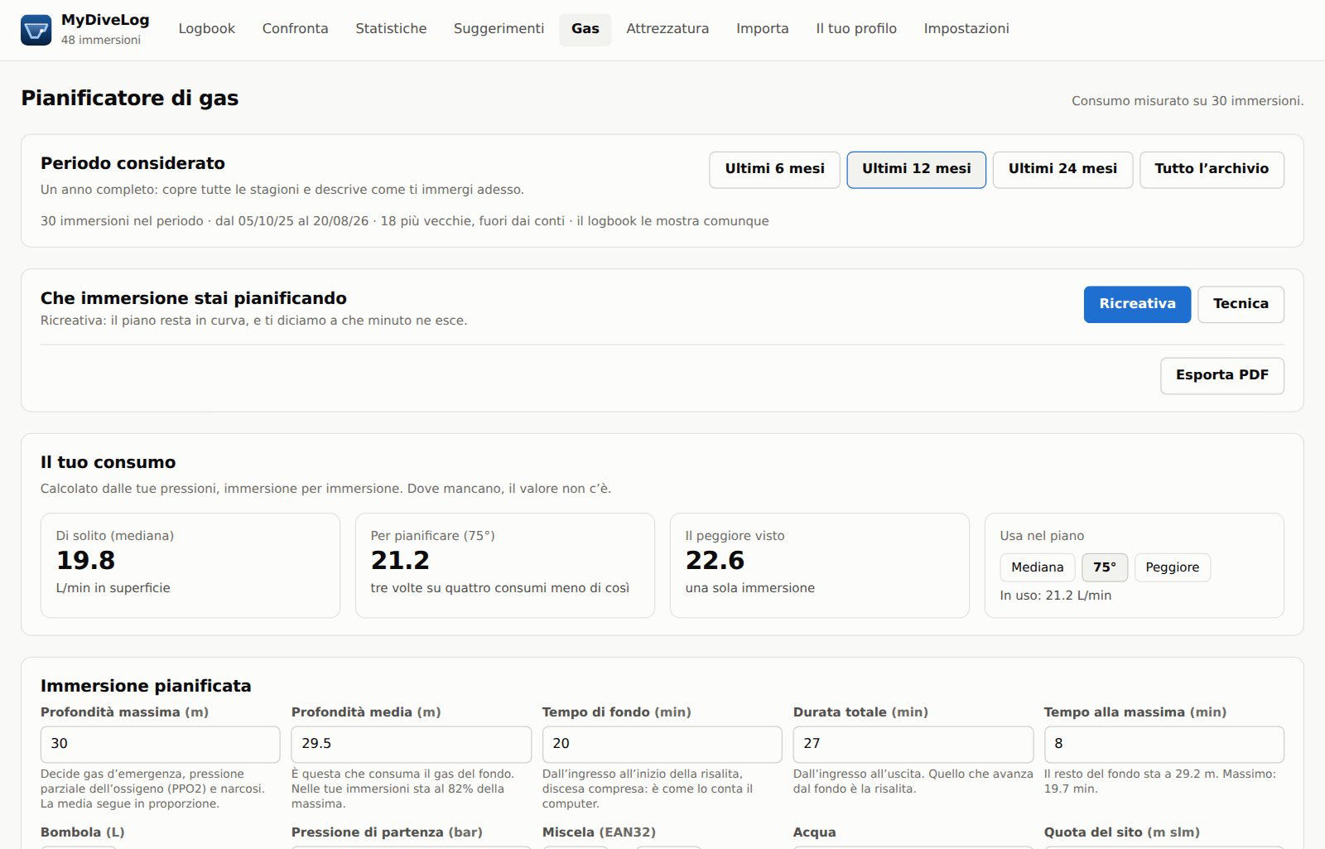Click the MyDiveLog mask logo icon

pos(36,30)
